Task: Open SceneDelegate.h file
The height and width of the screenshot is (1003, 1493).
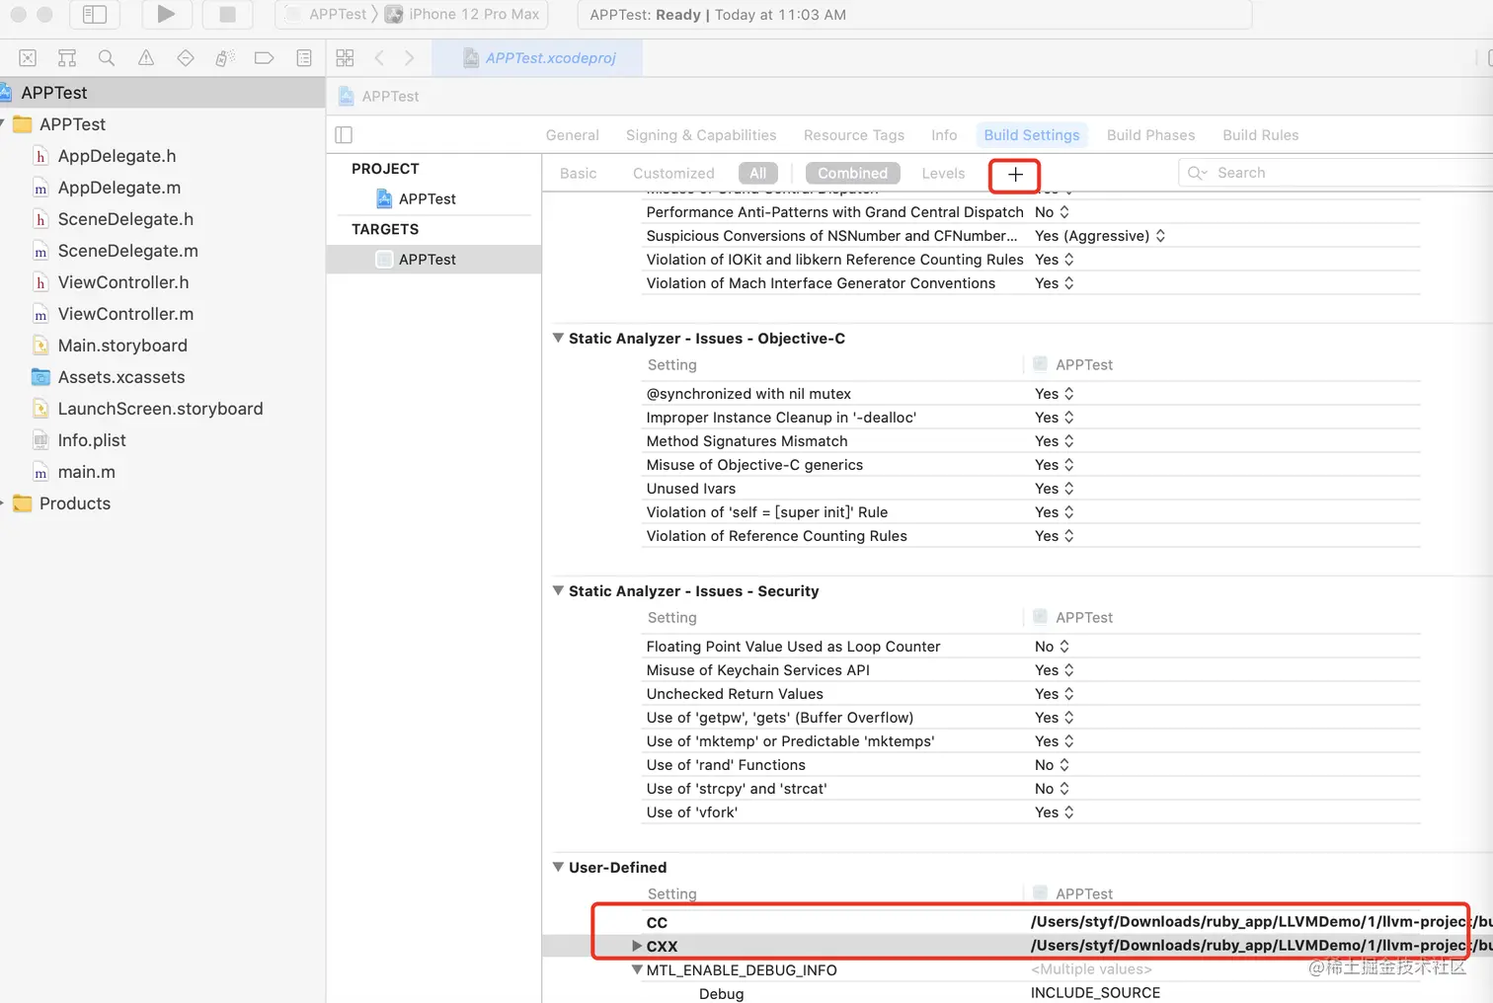Action: [x=125, y=219]
